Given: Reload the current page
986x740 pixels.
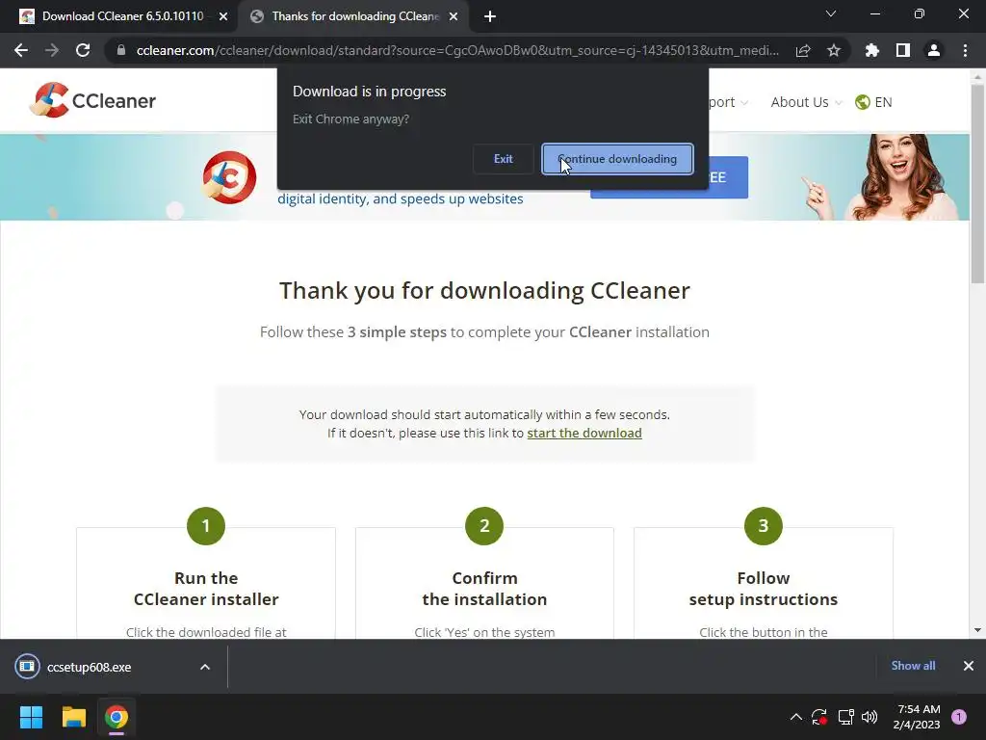Looking at the screenshot, I should pos(83,50).
